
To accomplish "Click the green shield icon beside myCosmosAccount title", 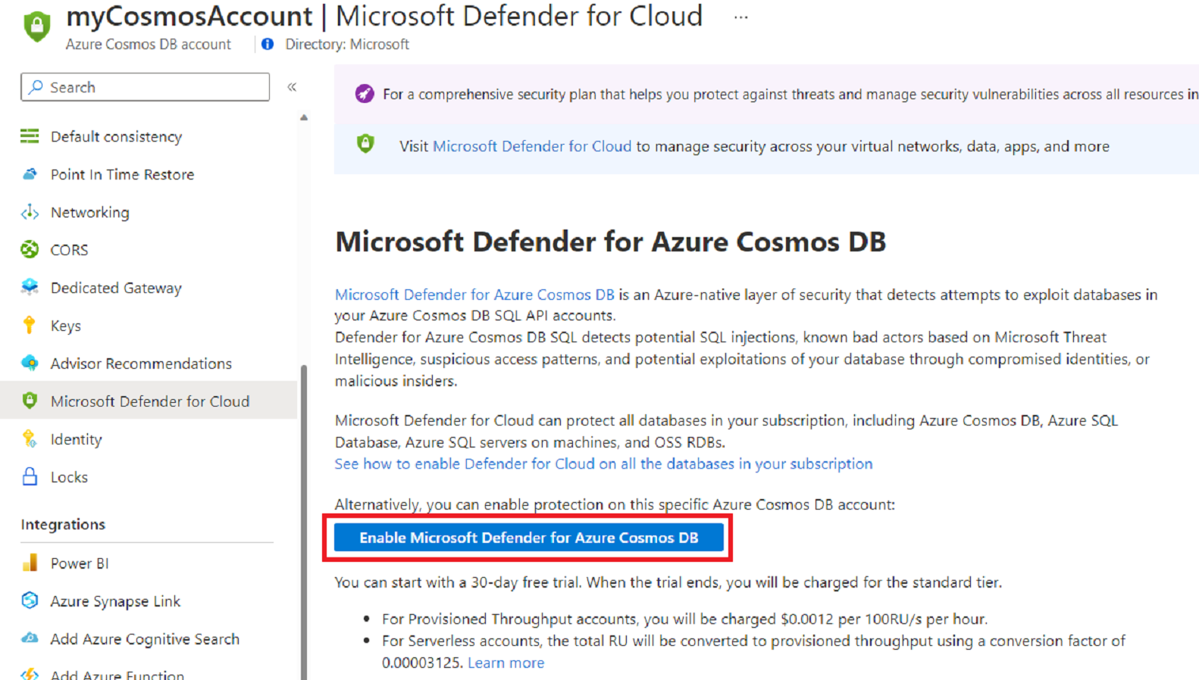I will point(36,26).
